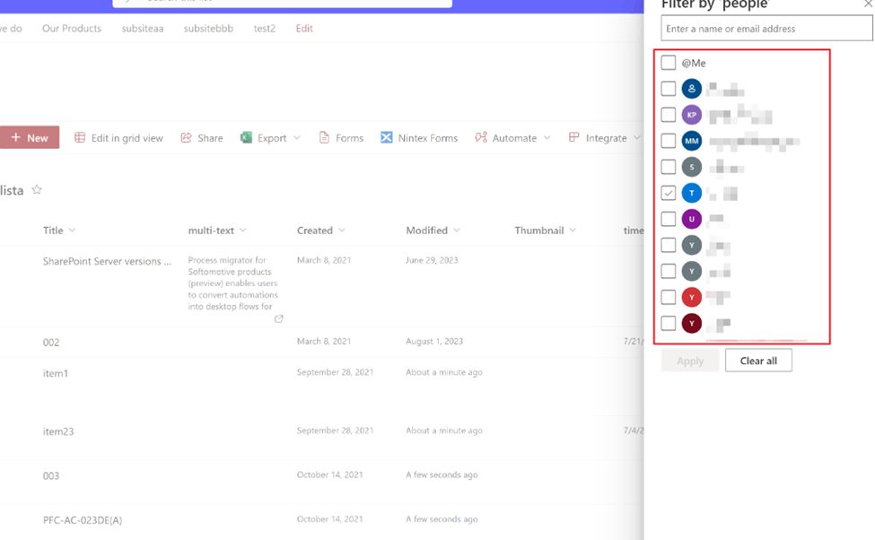
Task: Open item SharePoint Server versions
Action: [107, 261]
